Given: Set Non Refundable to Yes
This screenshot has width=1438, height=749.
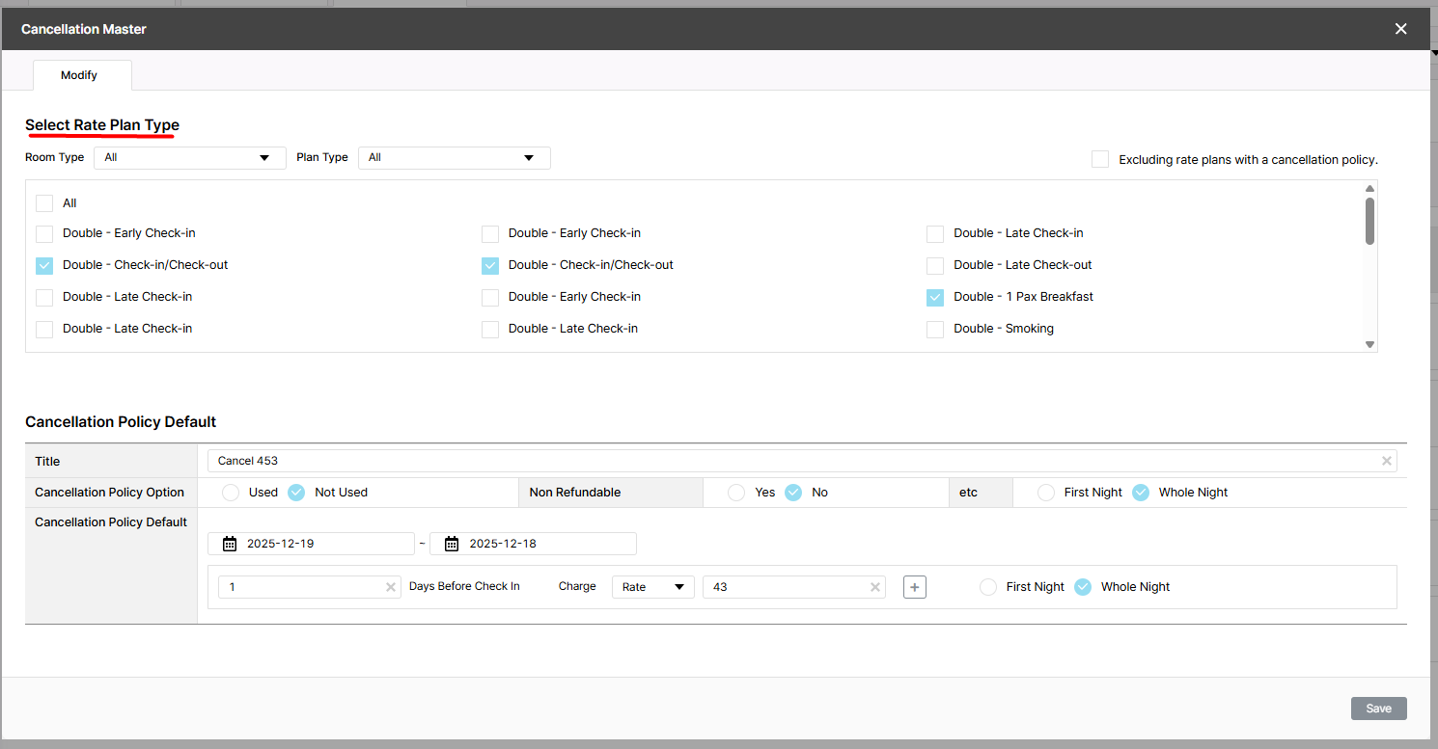Looking at the screenshot, I should coord(736,493).
